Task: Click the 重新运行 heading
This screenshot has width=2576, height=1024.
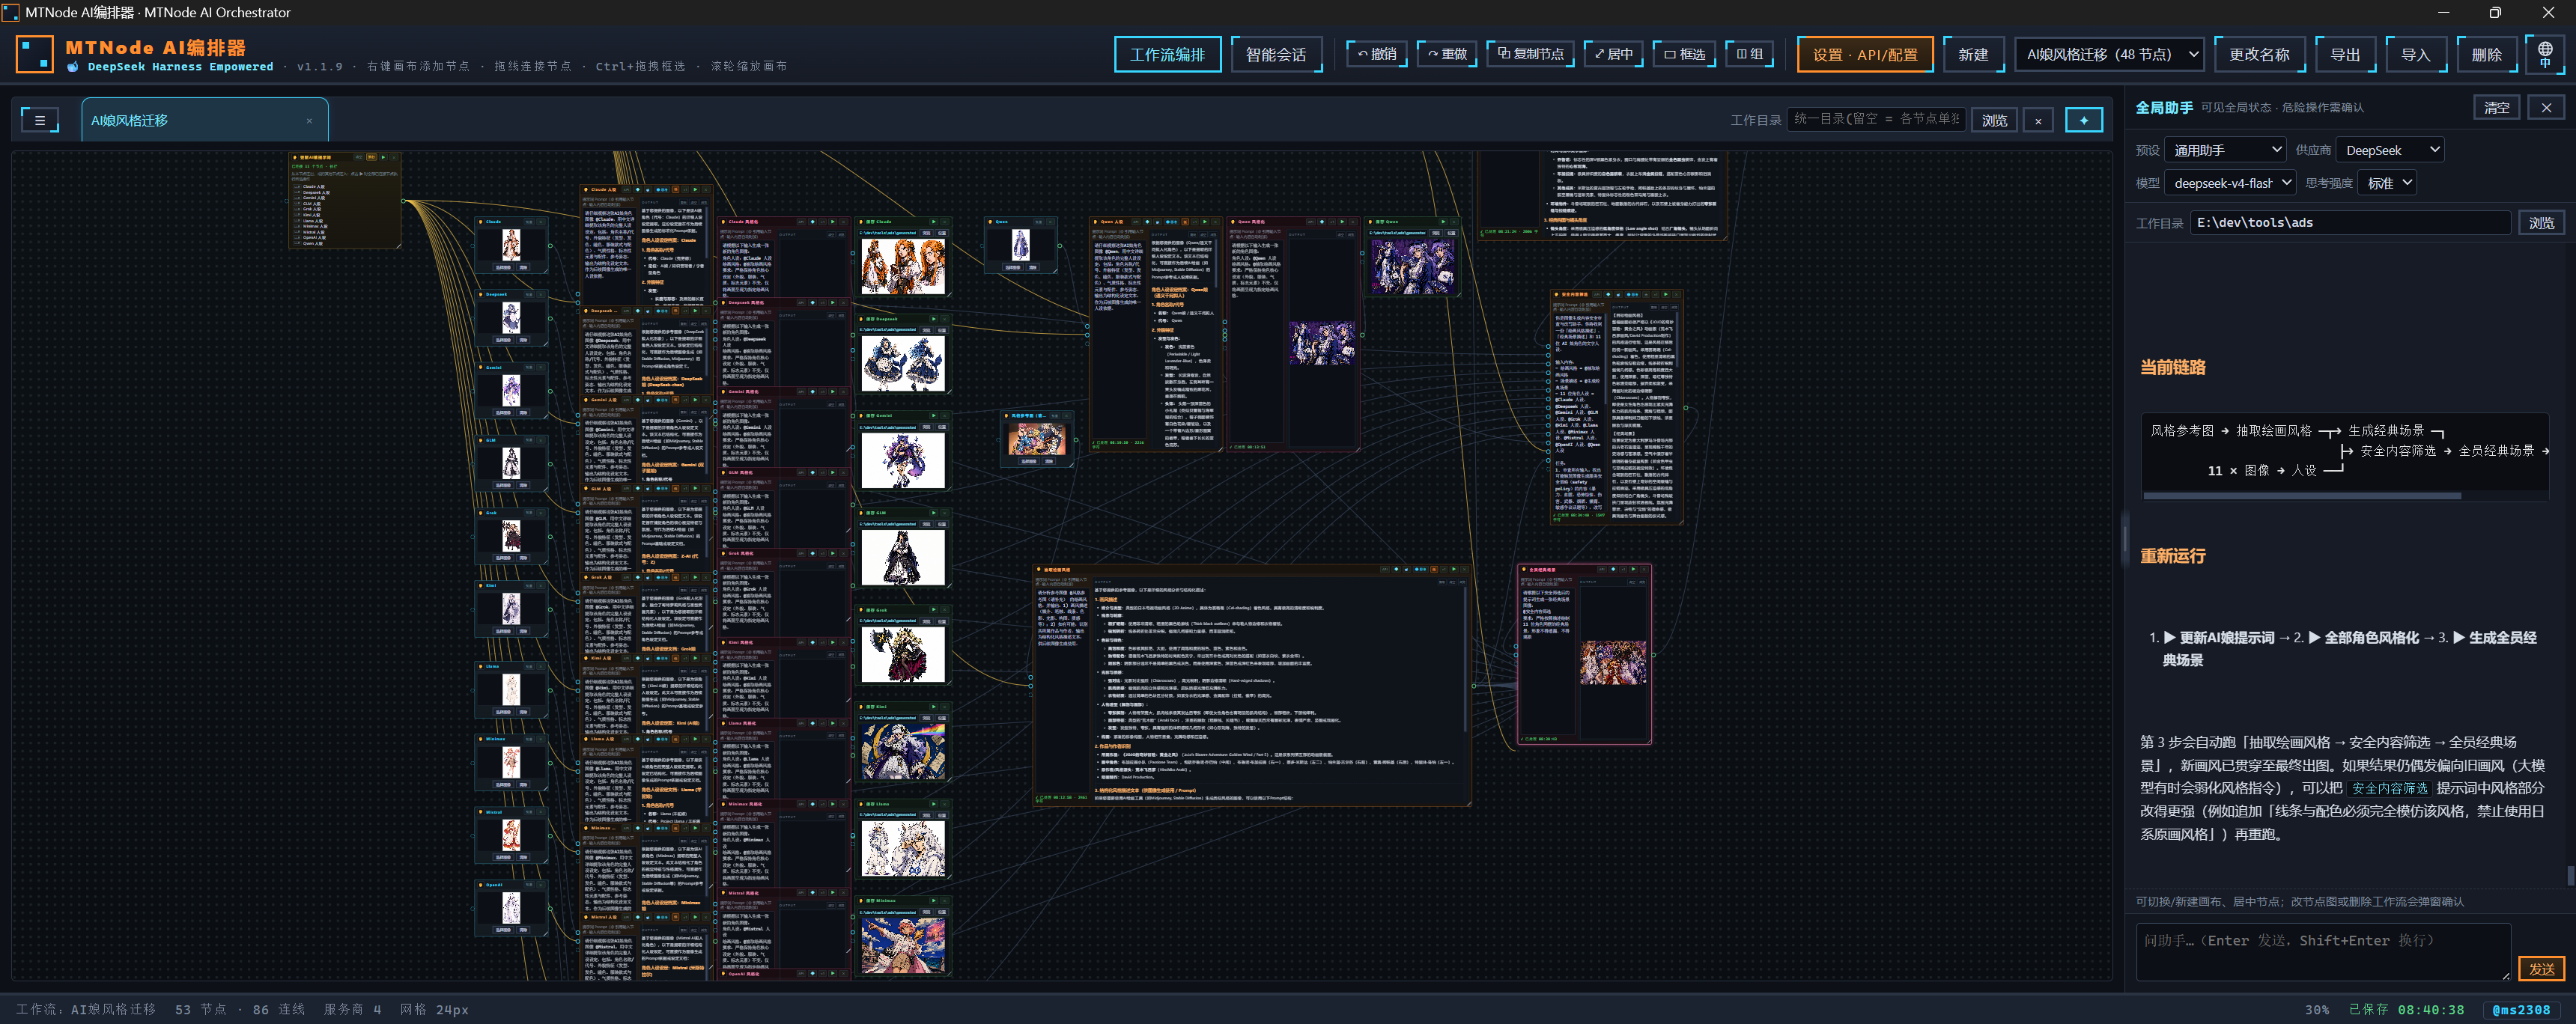Action: click(2172, 555)
